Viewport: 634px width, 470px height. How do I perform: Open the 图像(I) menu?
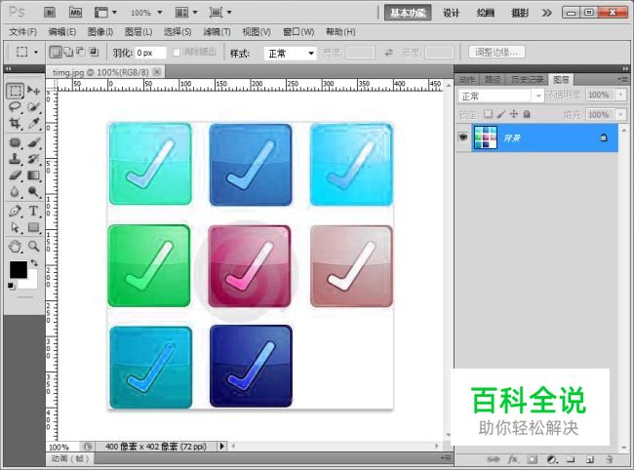[x=100, y=31]
